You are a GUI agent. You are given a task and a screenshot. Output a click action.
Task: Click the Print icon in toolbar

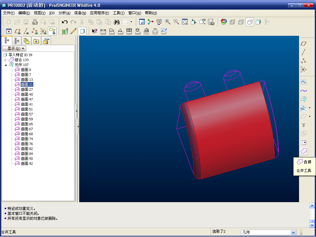(35, 22)
